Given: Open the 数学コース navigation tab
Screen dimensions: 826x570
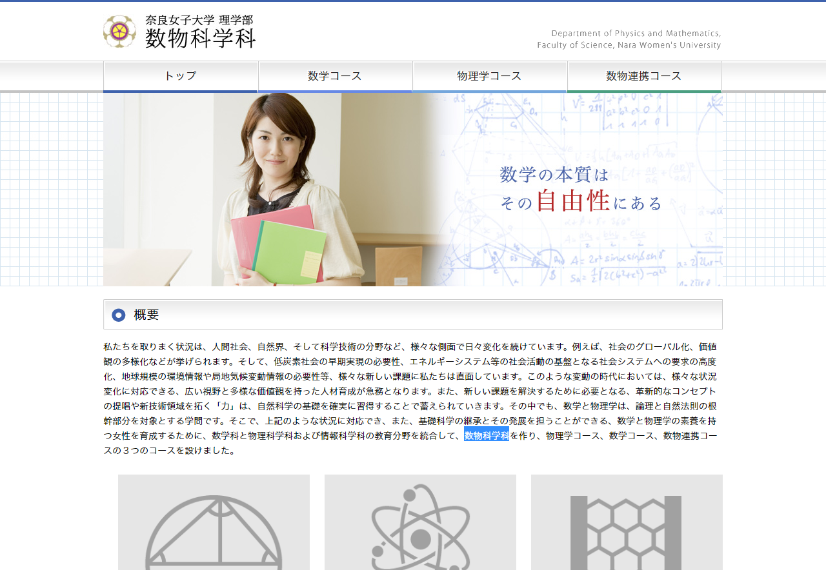Looking at the screenshot, I should point(335,76).
